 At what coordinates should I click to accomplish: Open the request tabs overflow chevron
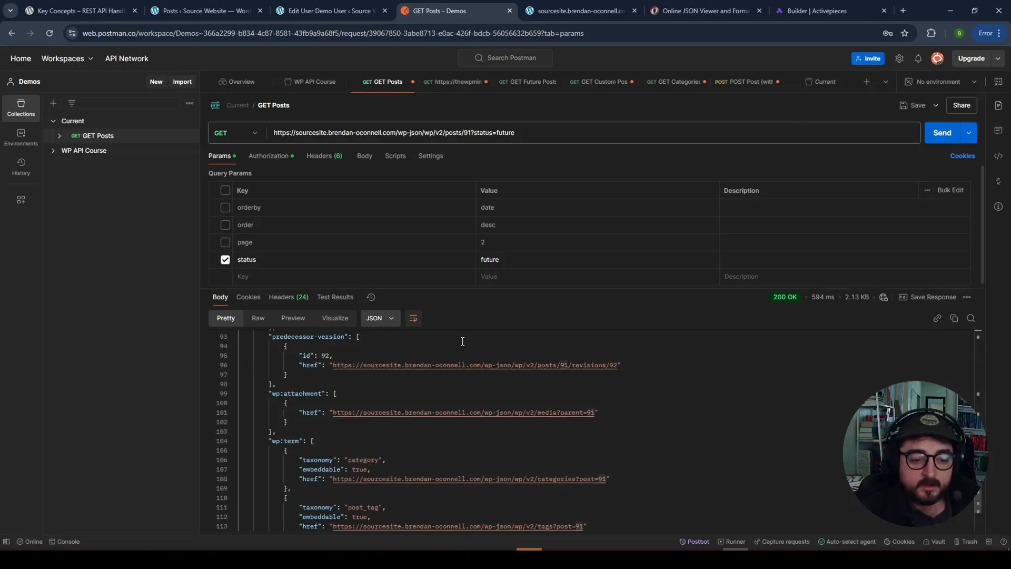(x=886, y=82)
